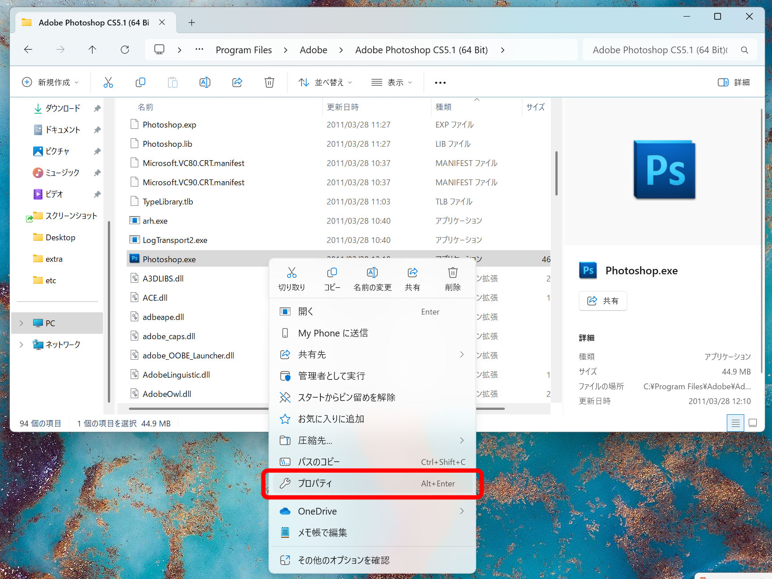Select the TypeLibrary.tlb file

[x=168, y=201]
